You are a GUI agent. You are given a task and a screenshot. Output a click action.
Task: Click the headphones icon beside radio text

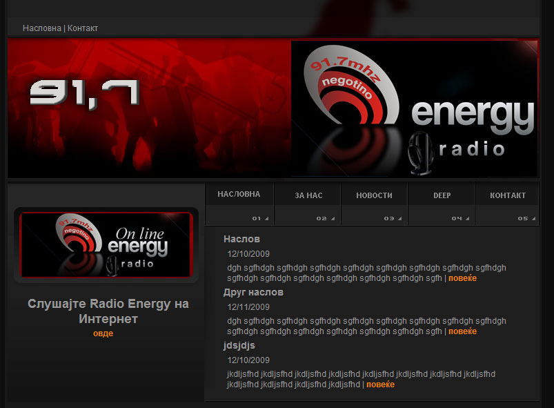[421, 153]
